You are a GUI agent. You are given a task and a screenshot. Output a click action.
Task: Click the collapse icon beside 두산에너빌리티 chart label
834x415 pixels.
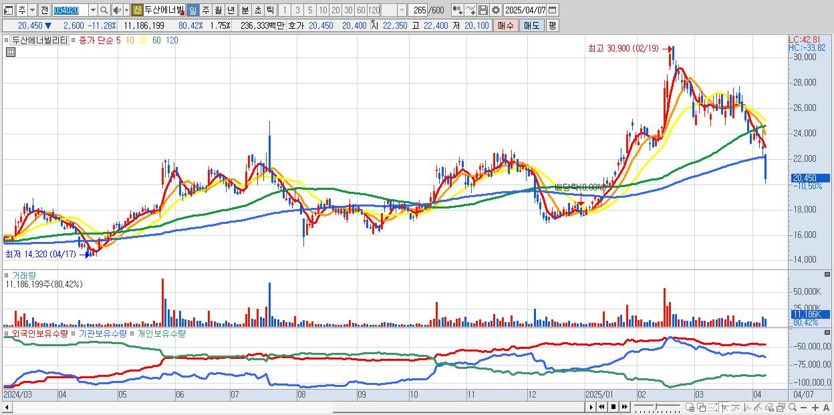[x=7, y=40]
